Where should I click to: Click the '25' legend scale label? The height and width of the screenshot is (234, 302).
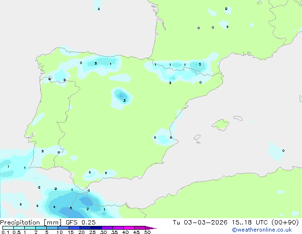tap(92, 232)
